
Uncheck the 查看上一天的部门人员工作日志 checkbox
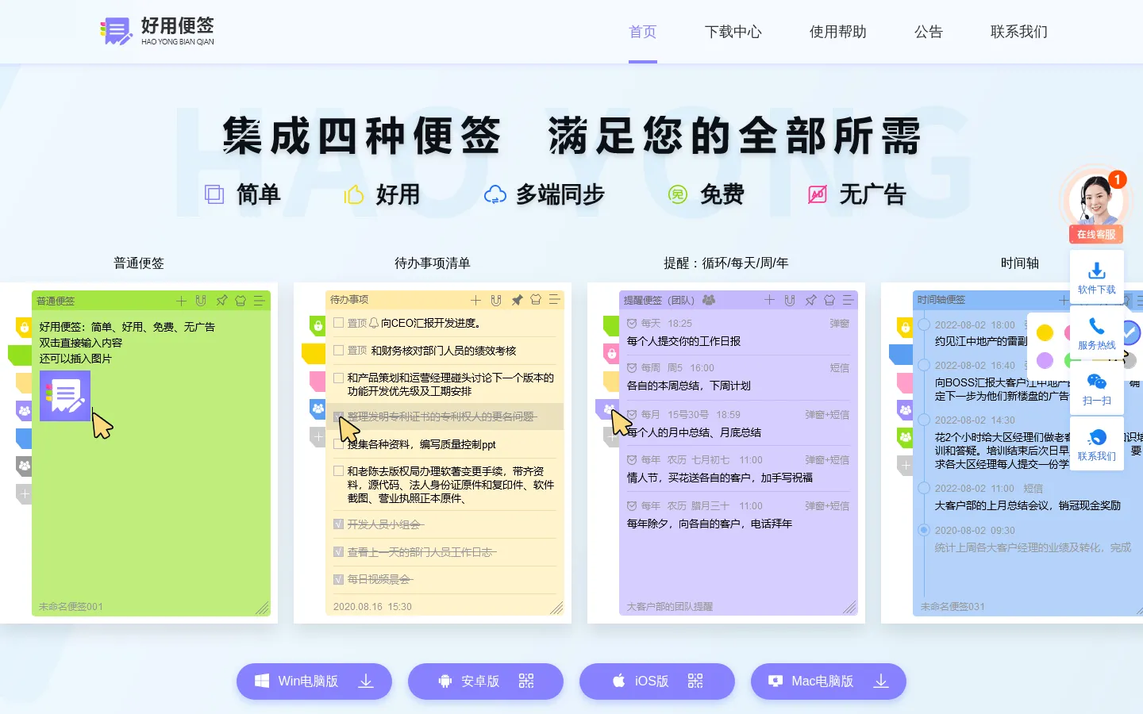[338, 552]
